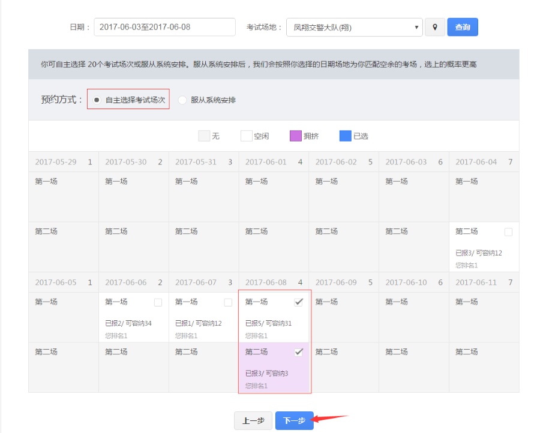Click the white 空闲 legend swatch
The image size is (546, 433).
[x=247, y=136]
